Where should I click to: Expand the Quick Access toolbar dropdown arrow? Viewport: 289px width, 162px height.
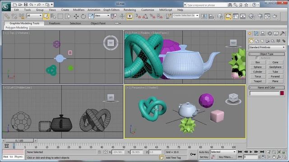pyautogui.click(x=52, y=4)
